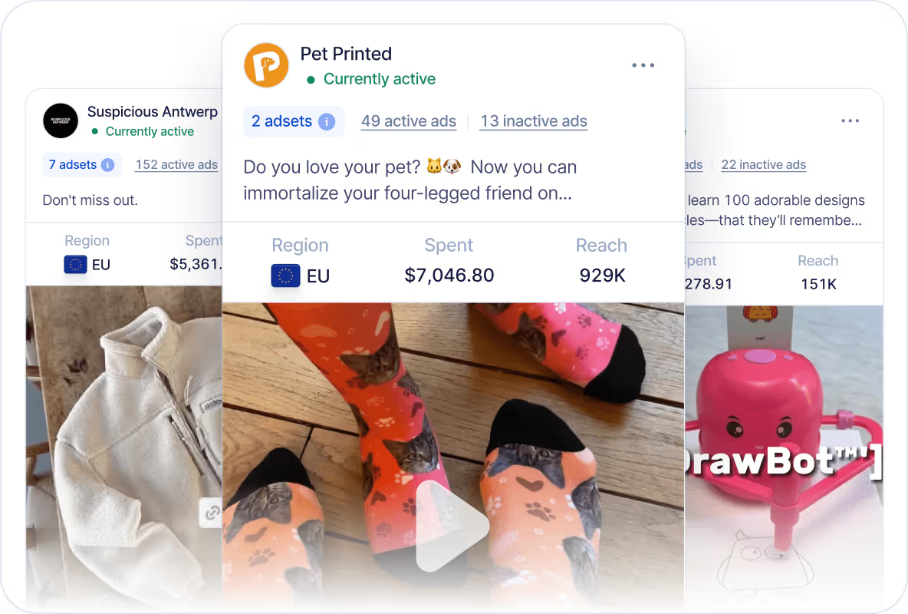This screenshot has height=614, width=908.
Task: Click the EU flag icon in Pet Printed card
Action: (285, 276)
